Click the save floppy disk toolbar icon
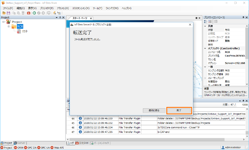The width and height of the screenshot is (249, 150). coord(8,13)
